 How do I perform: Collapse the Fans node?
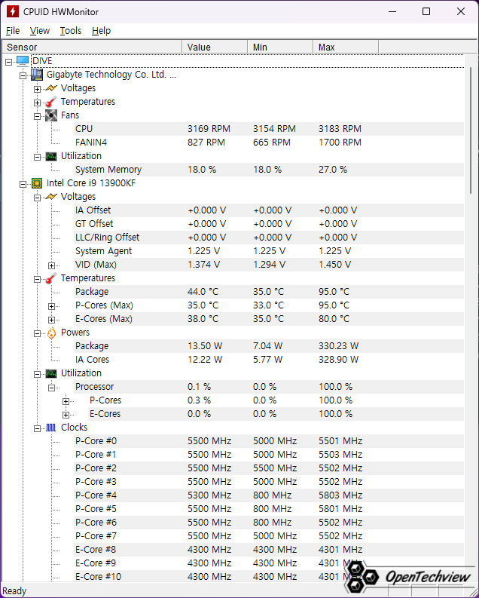pos(37,116)
